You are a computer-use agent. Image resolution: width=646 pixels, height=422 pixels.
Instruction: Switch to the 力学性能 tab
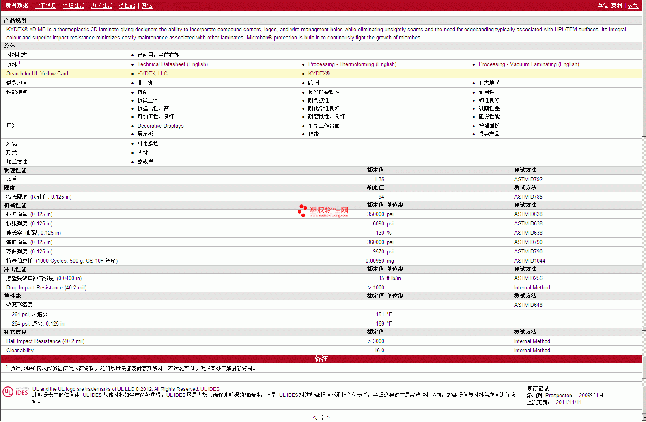101,6
